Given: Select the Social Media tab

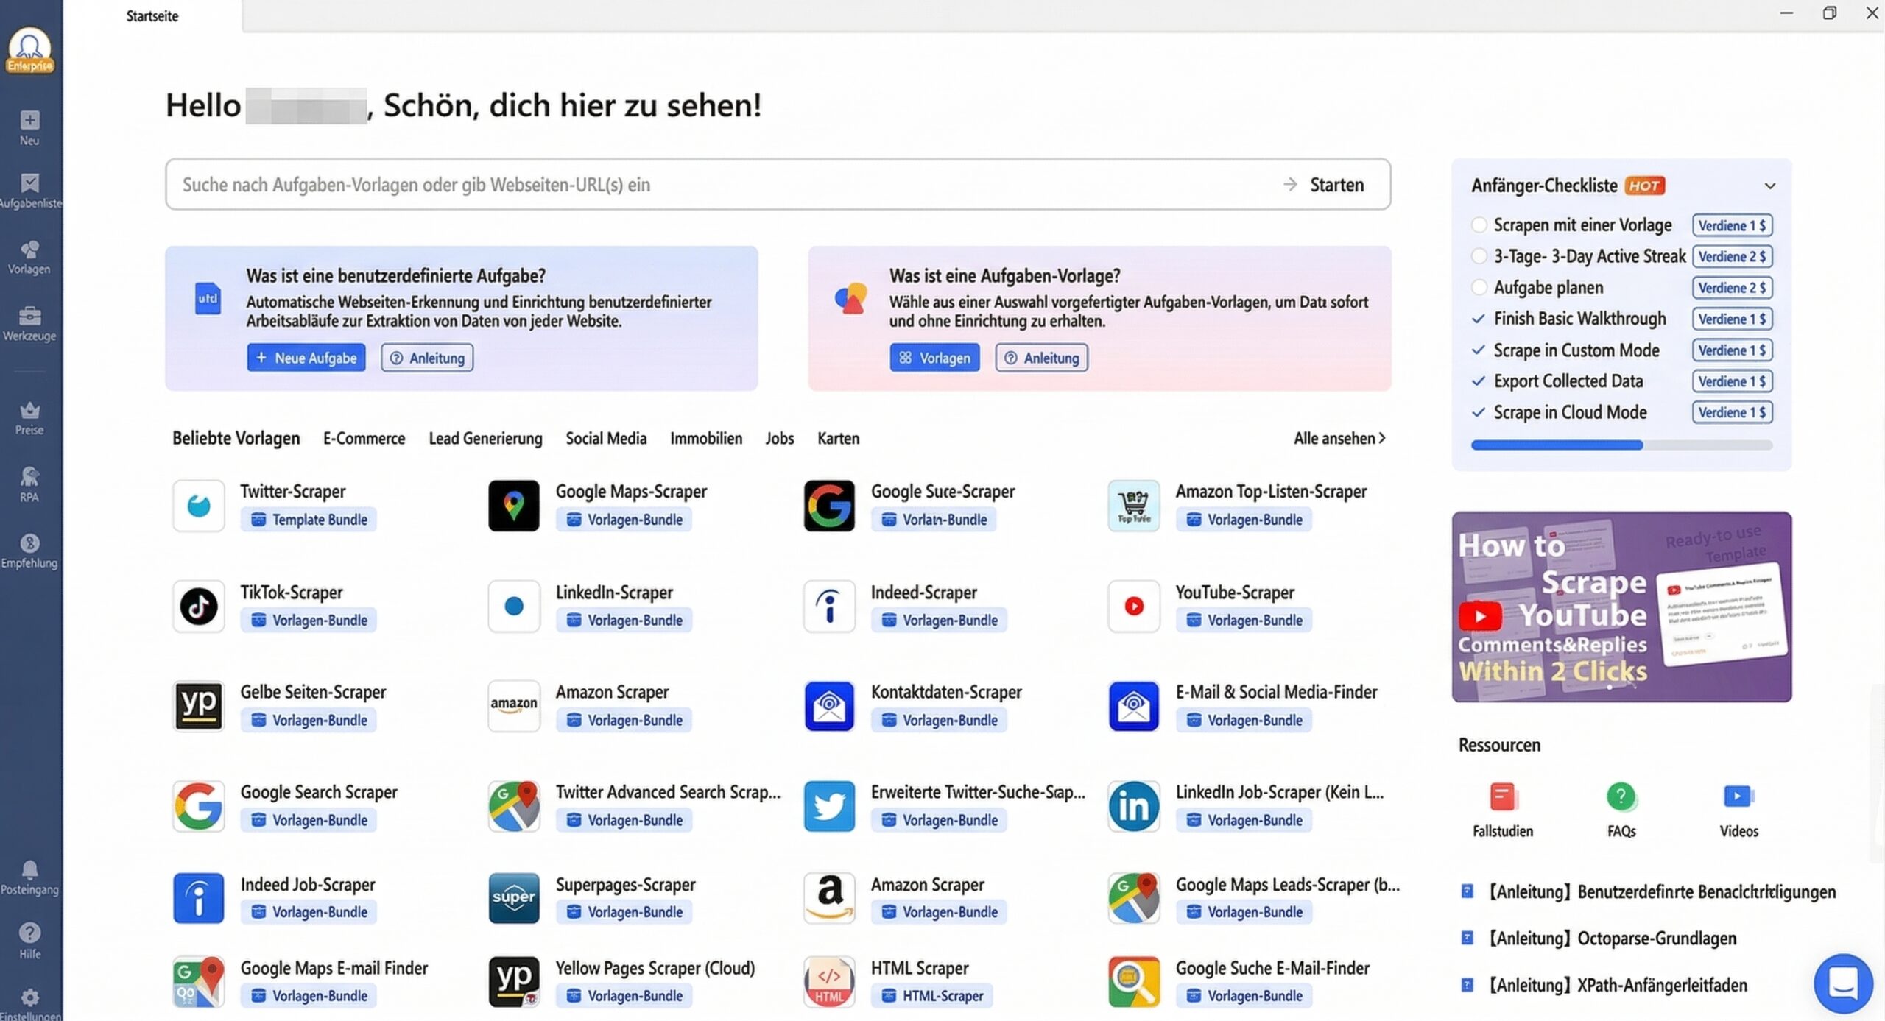Looking at the screenshot, I should pyautogui.click(x=605, y=439).
